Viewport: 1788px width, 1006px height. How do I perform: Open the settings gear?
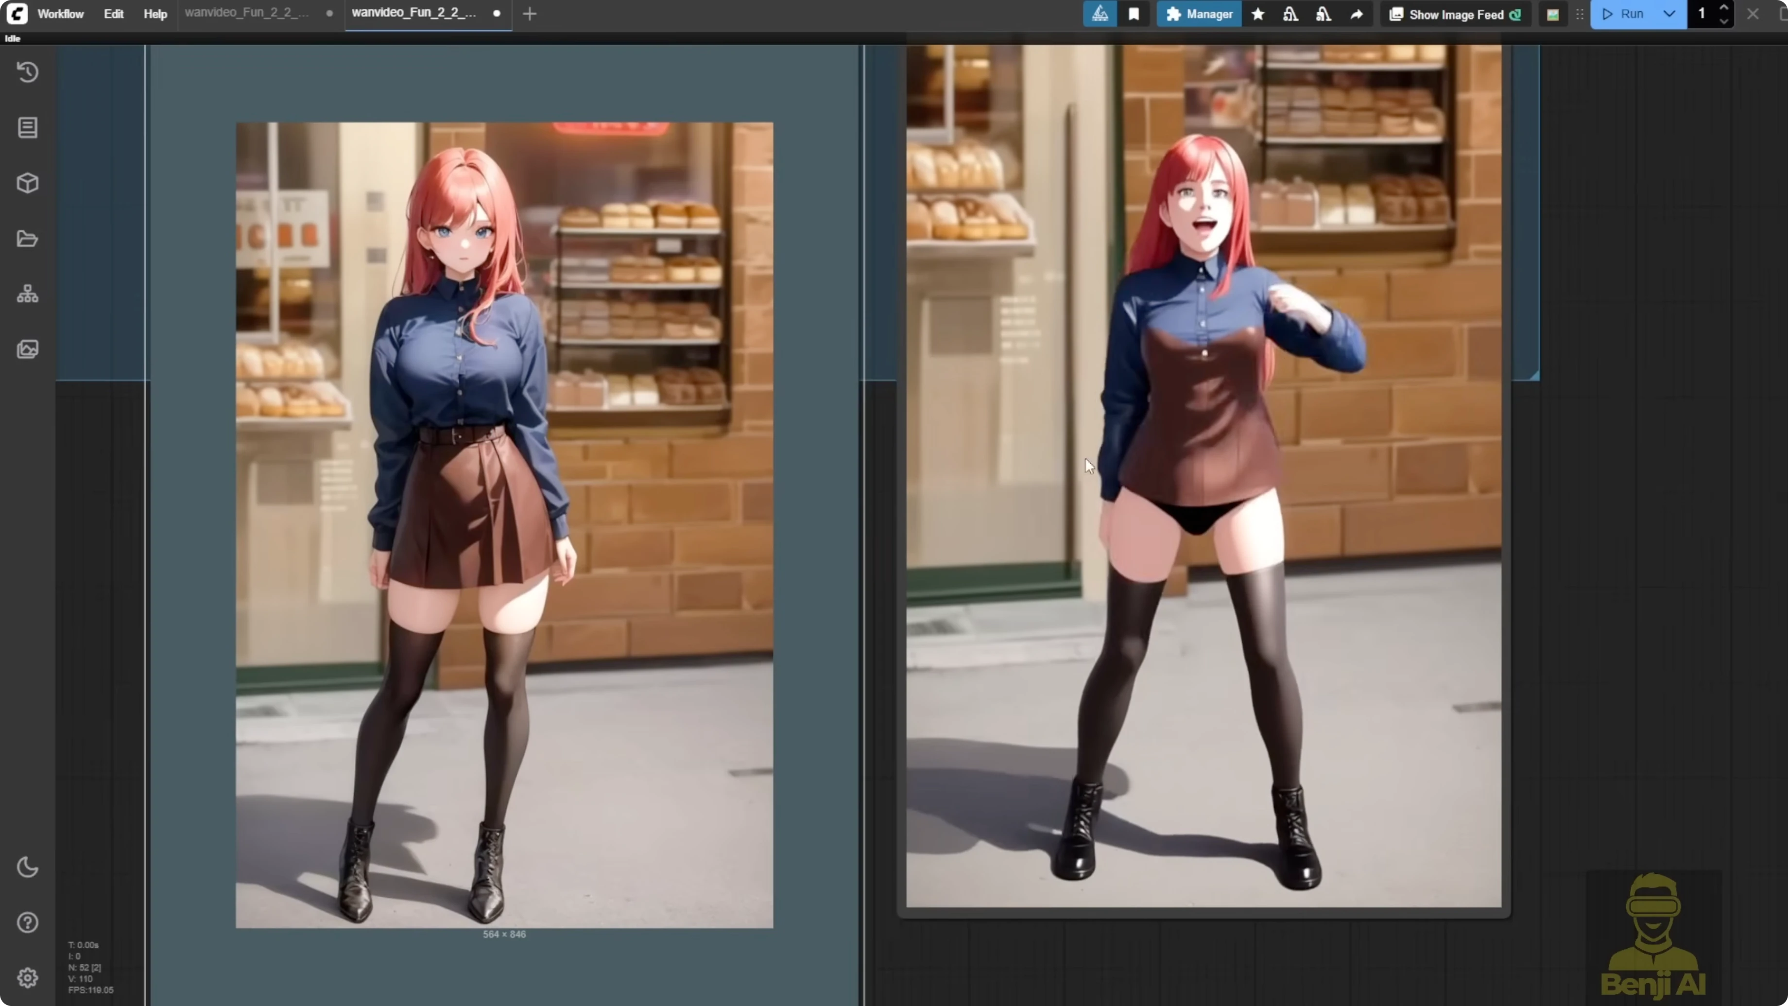click(x=28, y=977)
